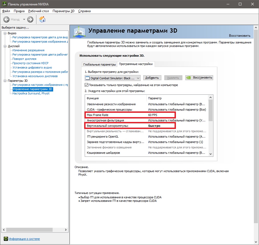Click task tree horizontal scroll right arrow
259x245 pixels.
66,230
